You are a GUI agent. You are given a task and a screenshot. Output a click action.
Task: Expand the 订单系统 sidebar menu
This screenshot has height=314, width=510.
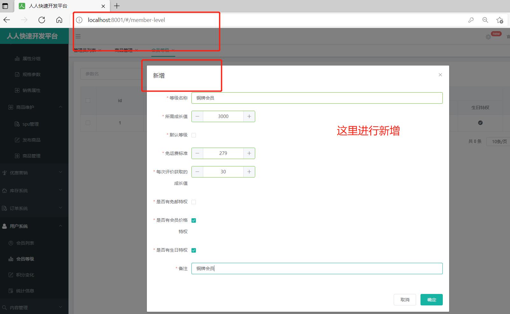pos(34,208)
